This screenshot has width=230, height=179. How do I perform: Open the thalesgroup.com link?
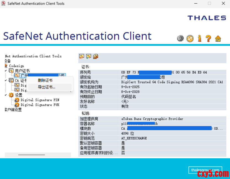tap(205, 170)
